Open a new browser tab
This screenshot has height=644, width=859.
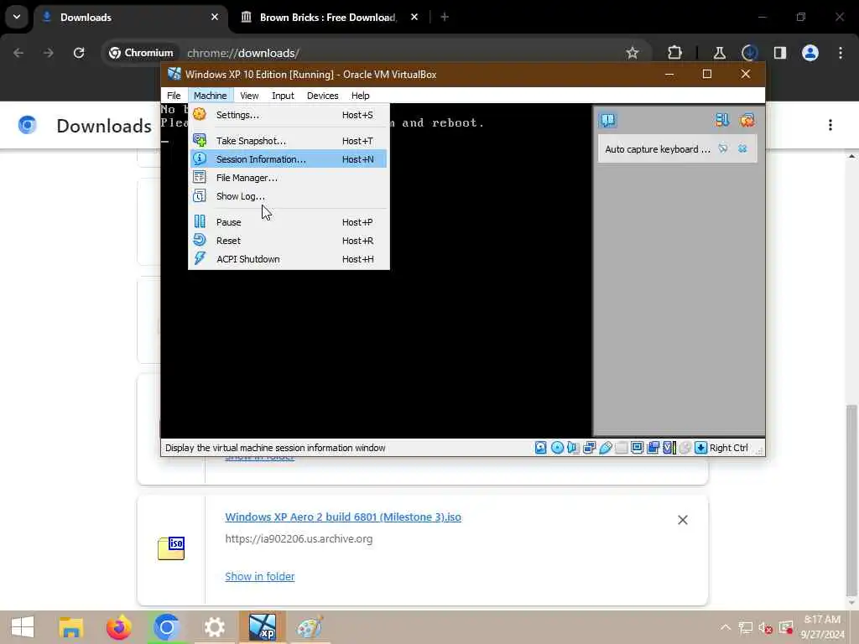pyautogui.click(x=445, y=18)
